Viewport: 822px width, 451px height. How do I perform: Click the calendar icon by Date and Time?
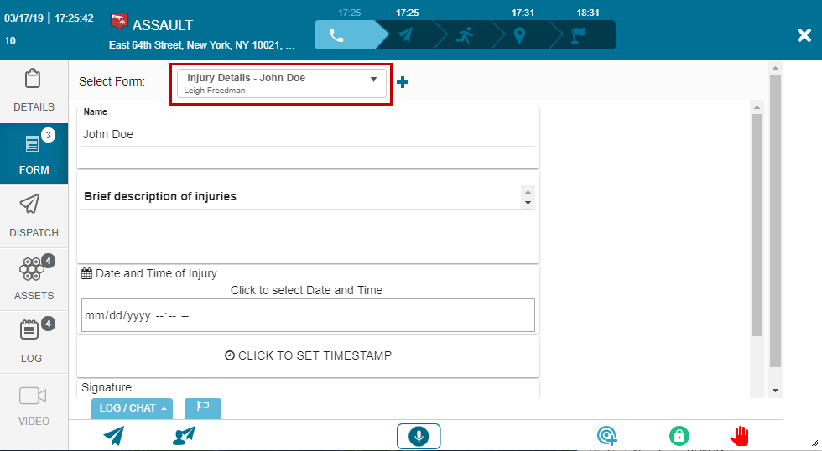(87, 273)
